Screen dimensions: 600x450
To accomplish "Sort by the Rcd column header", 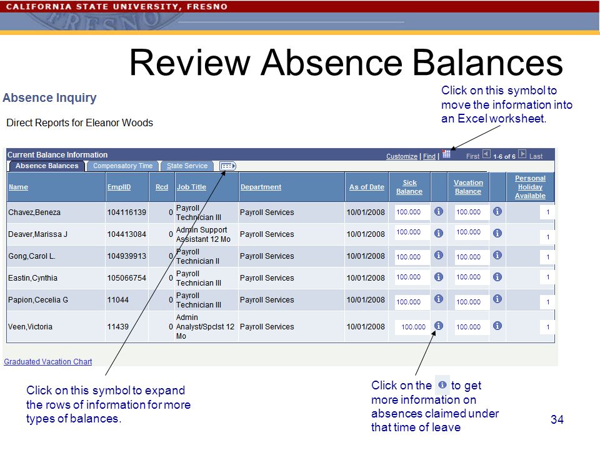I will pyautogui.click(x=162, y=187).
